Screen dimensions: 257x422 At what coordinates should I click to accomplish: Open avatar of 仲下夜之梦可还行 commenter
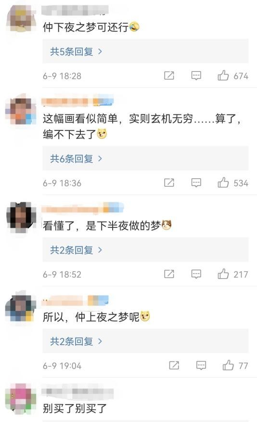21,18
